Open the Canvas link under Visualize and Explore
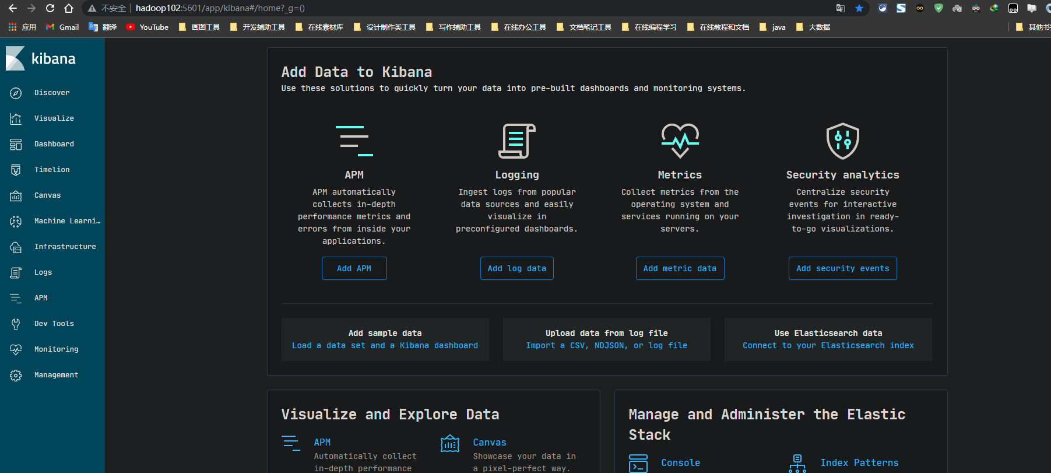Screen dimensions: 1051x473 [x=490, y=443]
